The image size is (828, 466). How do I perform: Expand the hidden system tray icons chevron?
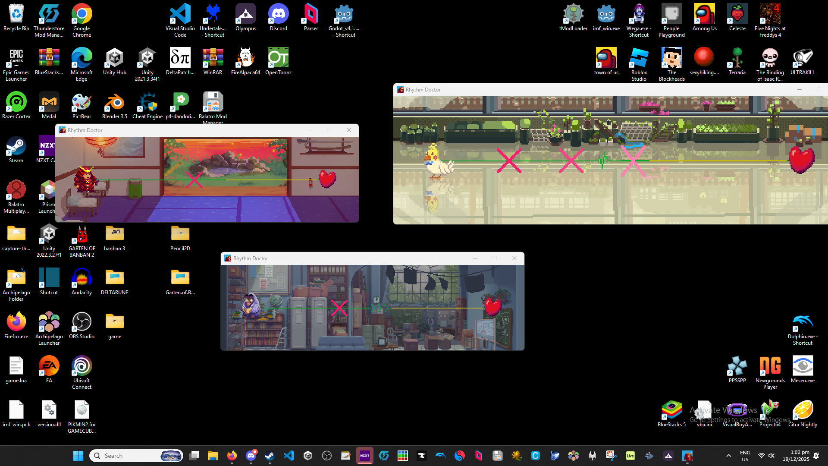click(729, 456)
